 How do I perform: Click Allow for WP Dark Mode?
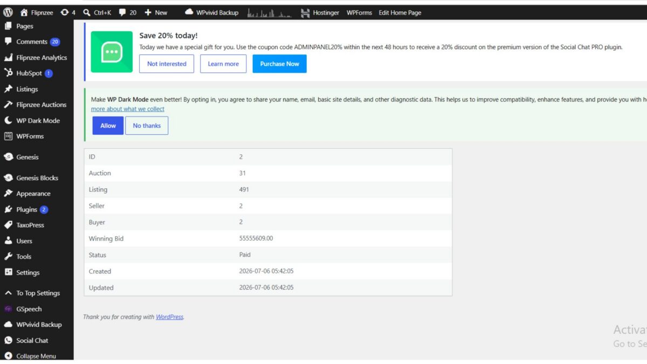pyautogui.click(x=108, y=126)
